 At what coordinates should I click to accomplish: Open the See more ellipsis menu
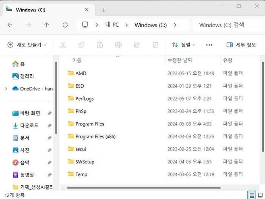click(x=209, y=45)
